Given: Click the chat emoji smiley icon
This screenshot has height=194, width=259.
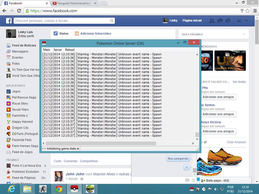Looking at the screenshot, I should pos(193,180).
